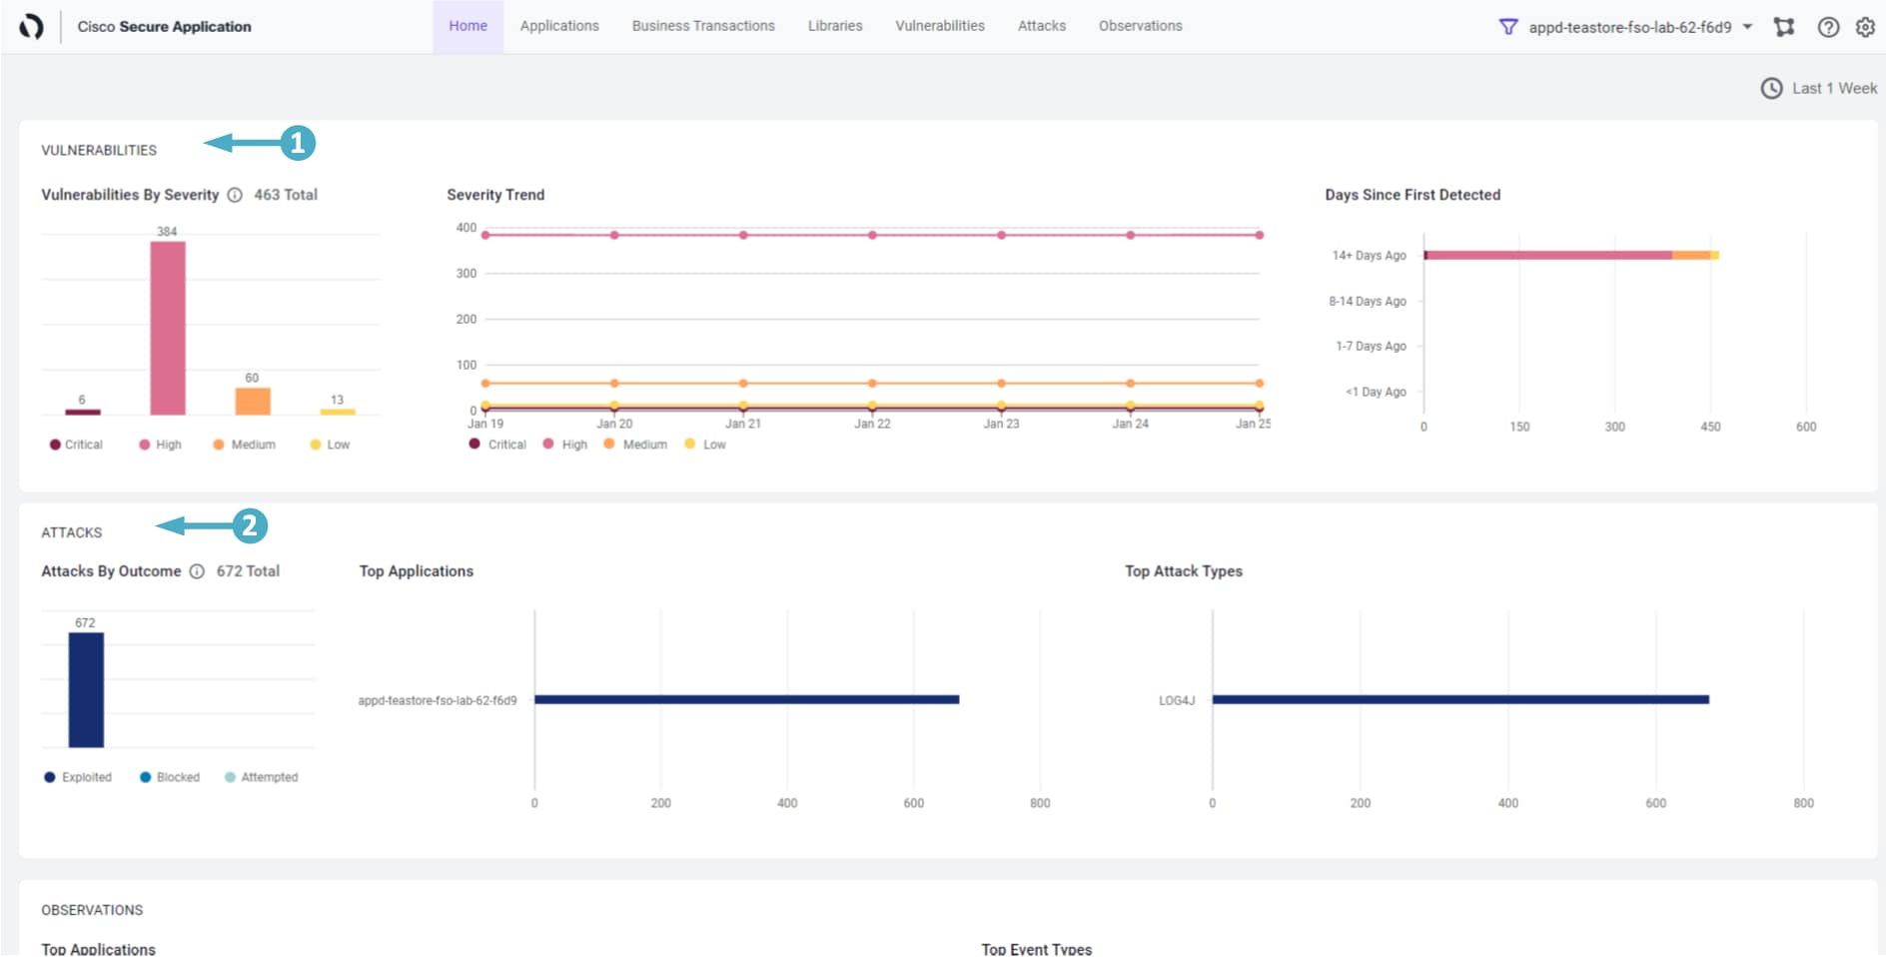This screenshot has width=1888, height=957.
Task: Toggle Critical series in Vulnerabilities By Severity legend
Action: (x=76, y=445)
